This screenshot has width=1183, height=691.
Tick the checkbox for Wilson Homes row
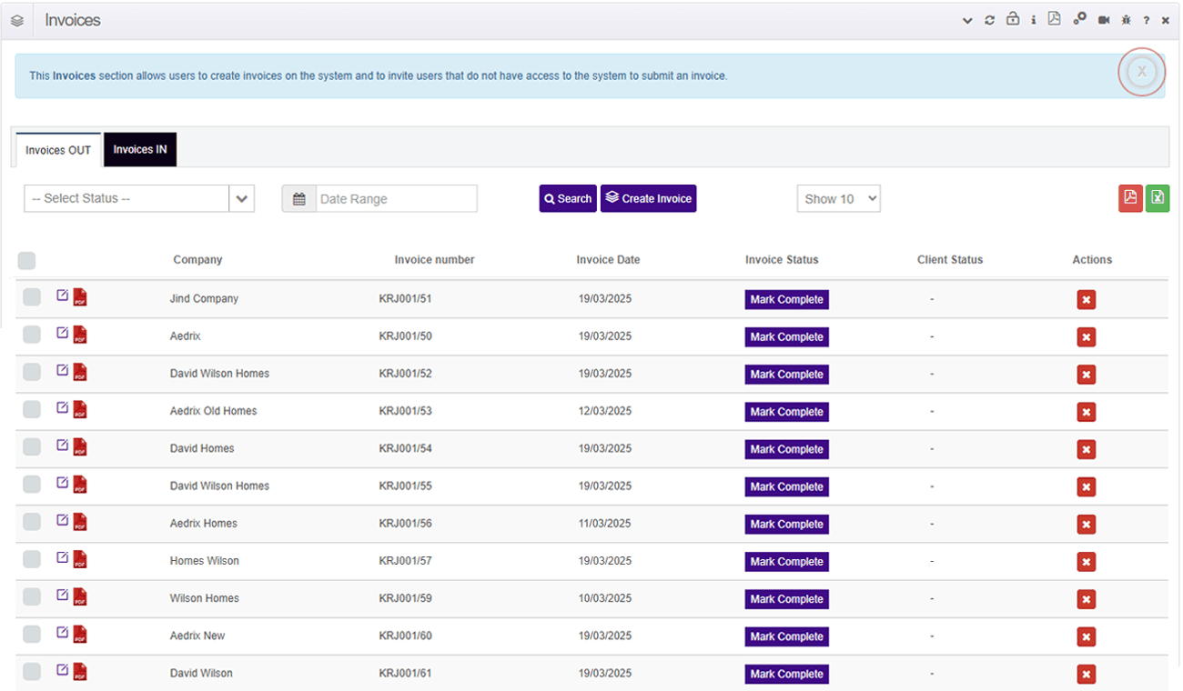(x=31, y=596)
